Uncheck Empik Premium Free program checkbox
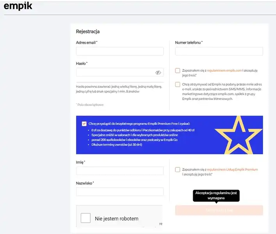Viewport: 276px width, 234px height. click(x=84, y=124)
